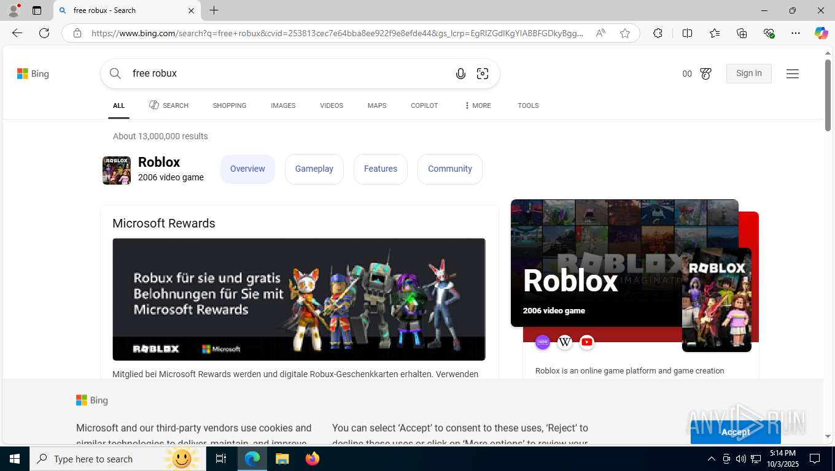Select the Community pill

(450, 169)
